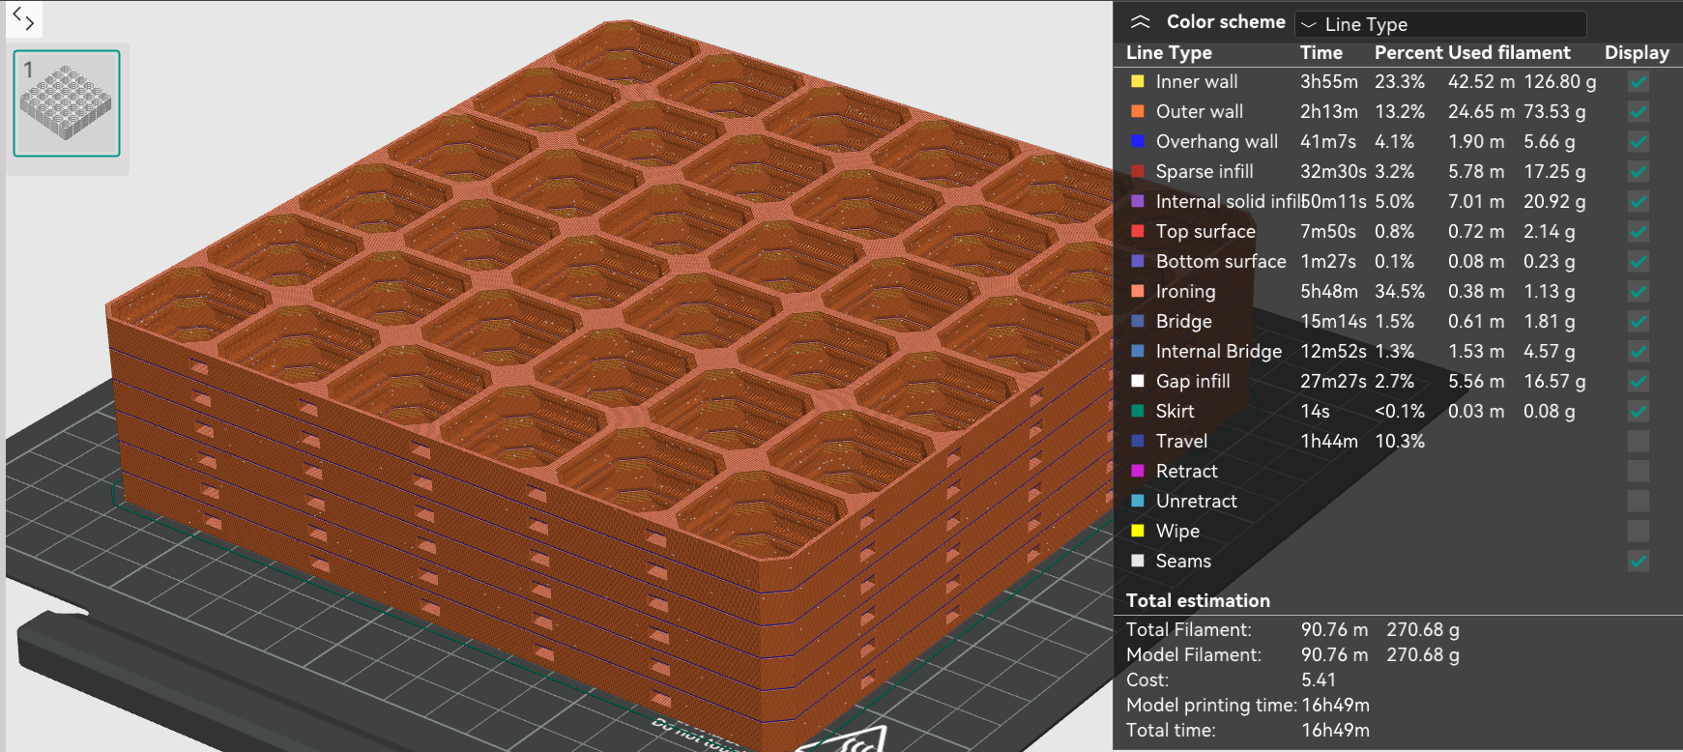
Task: Click the Outer wall 73.53 g value
Action: coord(1554,112)
